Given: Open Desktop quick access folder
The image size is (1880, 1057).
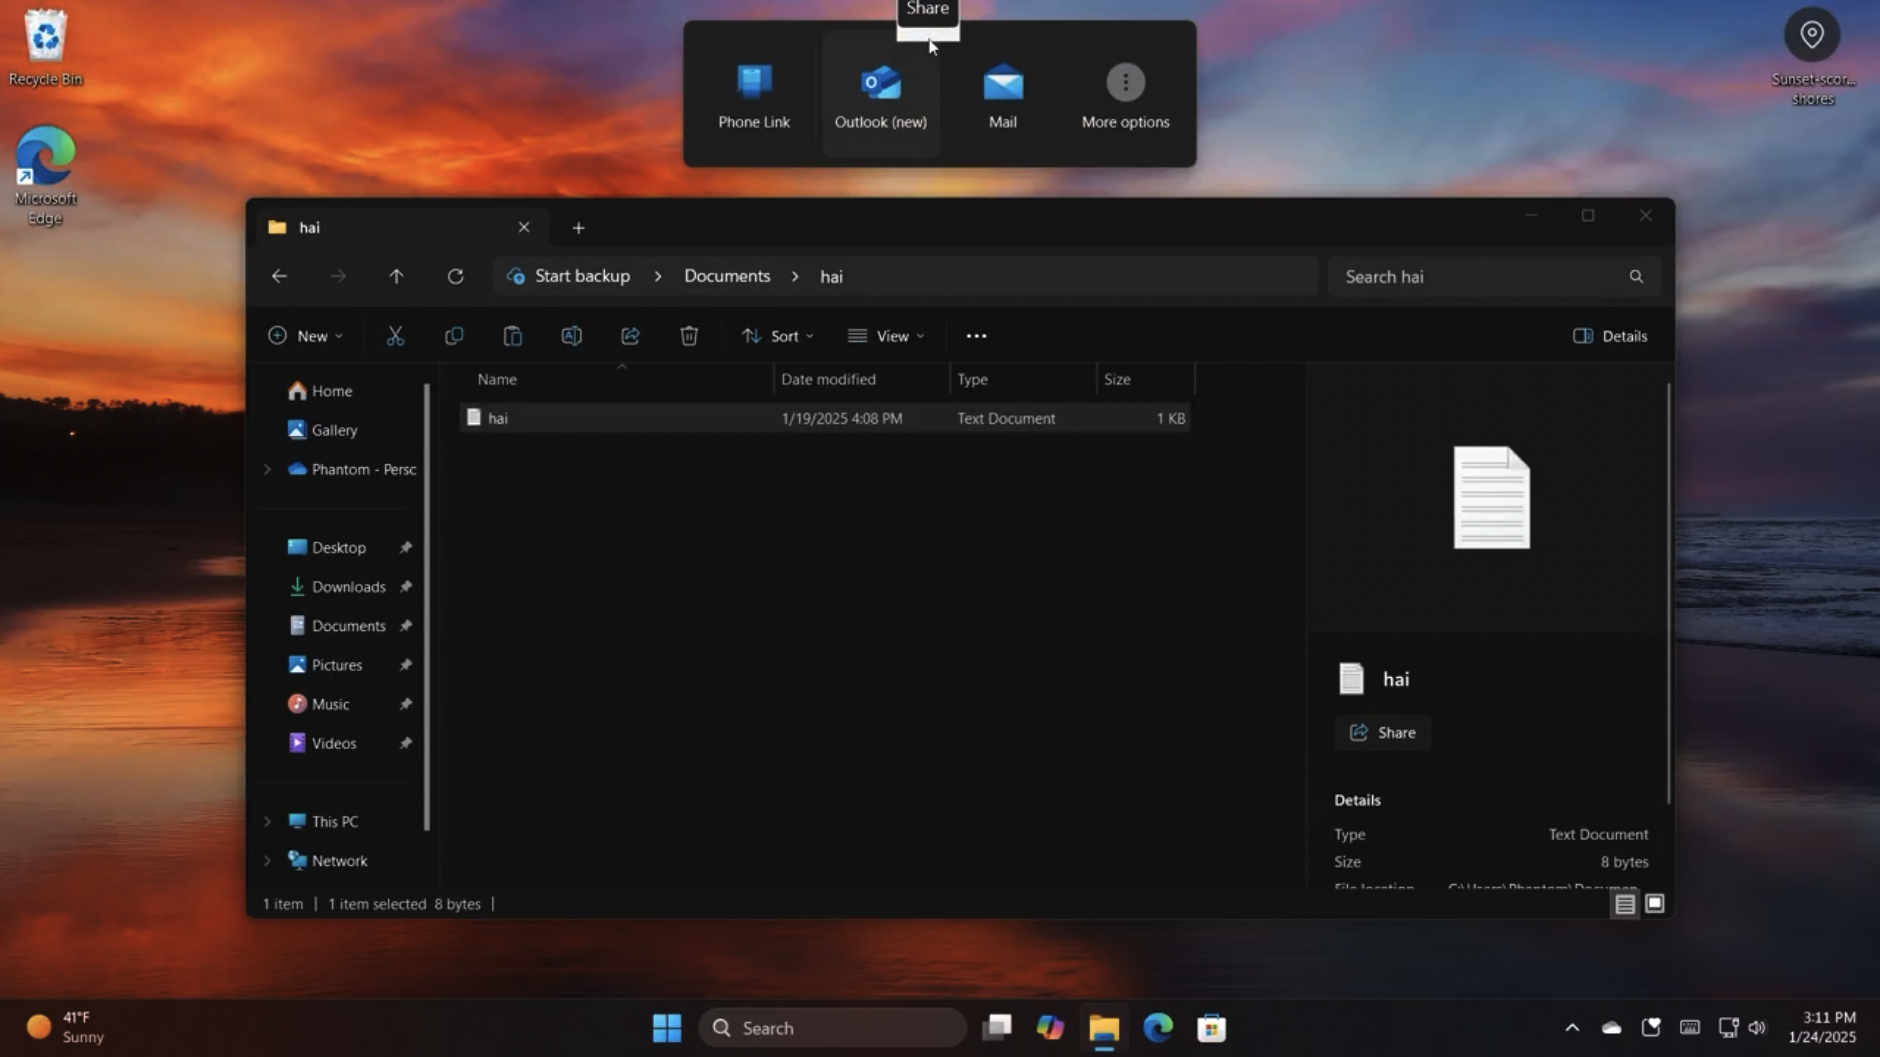Looking at the screenshot, I should pyautogui.click(x=339, y=548).
